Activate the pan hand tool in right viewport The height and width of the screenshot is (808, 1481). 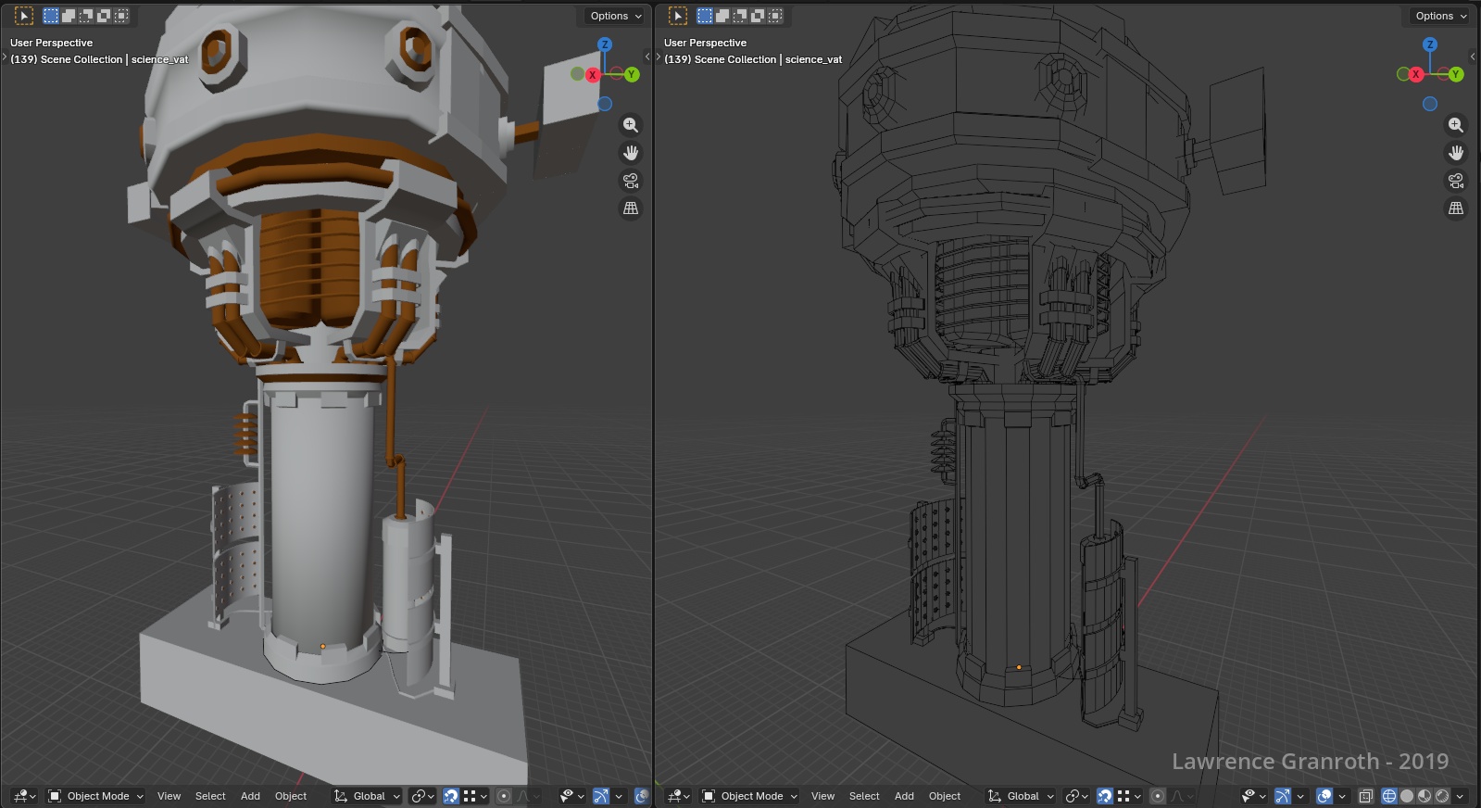tap(1456, 153)
